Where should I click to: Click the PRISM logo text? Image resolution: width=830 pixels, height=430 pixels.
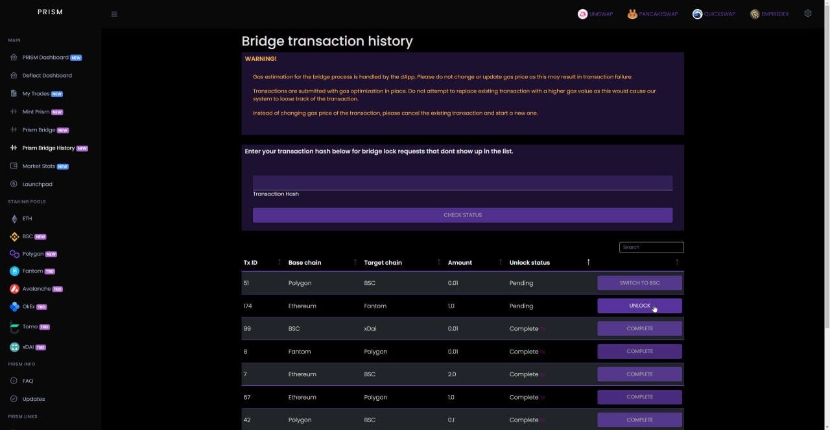[50, 12]
